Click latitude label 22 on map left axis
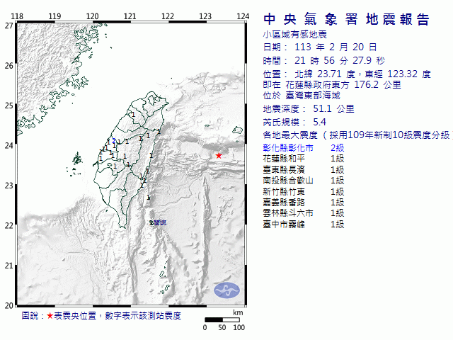 click(x=9, y=225)
